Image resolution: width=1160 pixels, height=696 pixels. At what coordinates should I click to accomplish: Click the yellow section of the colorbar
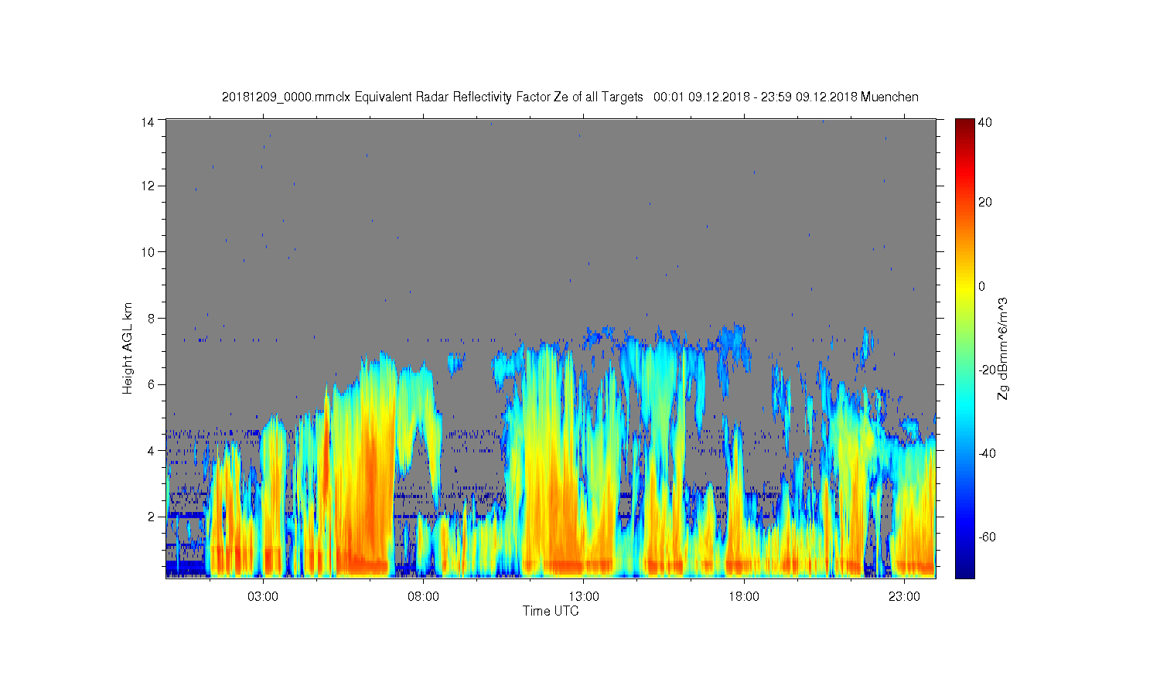[x=964, y=288]
